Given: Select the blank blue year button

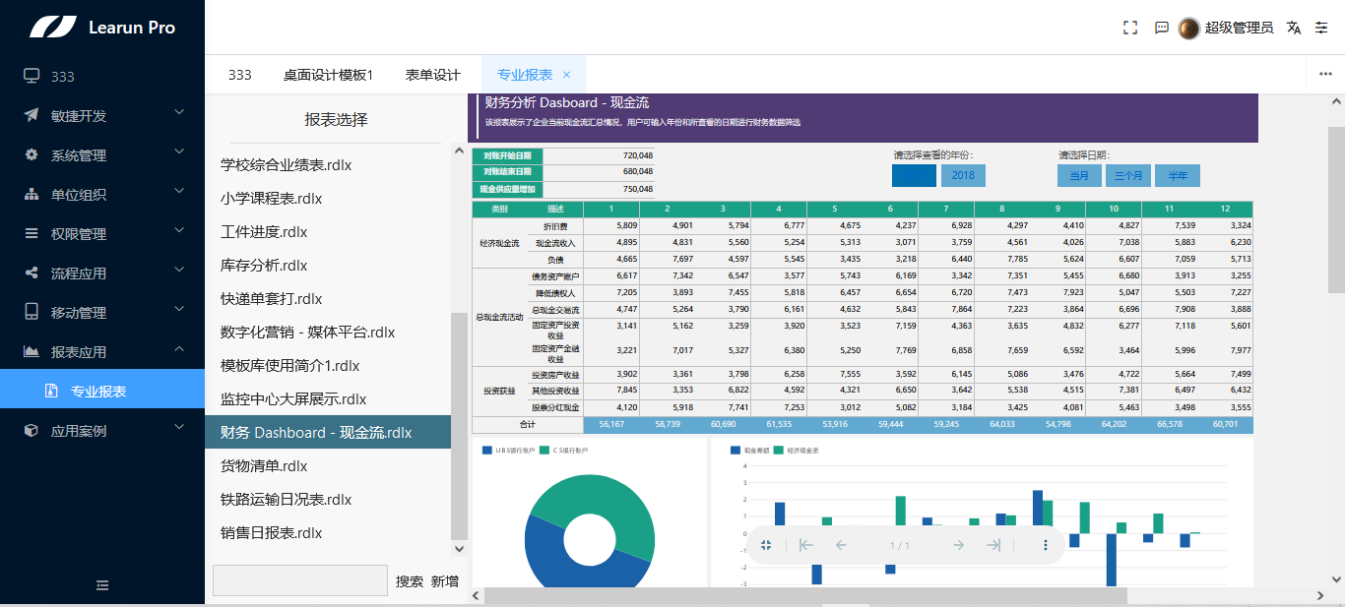Looking at the screenshot, I should point(914,175).
